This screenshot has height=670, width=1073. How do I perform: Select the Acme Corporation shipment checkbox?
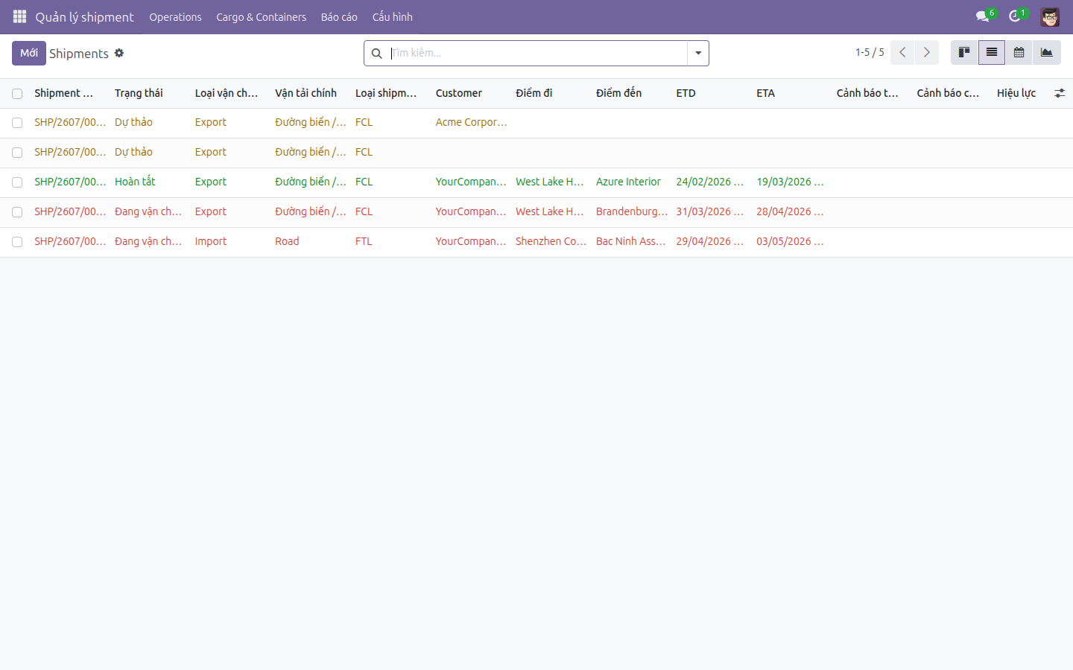point(17,123)
